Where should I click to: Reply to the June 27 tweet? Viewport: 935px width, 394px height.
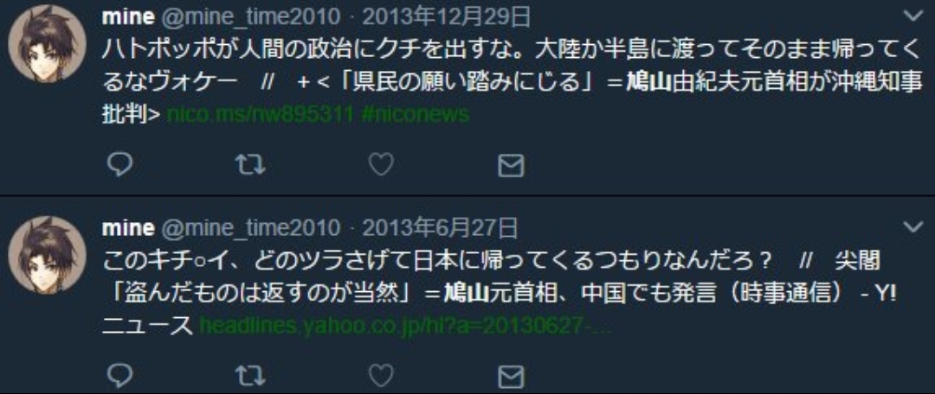[x=119, y=376]
